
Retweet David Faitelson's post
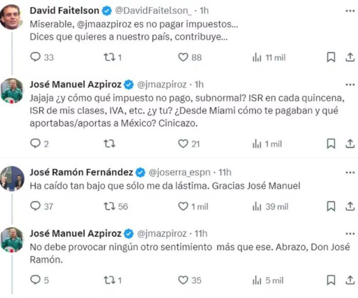pyautogui.click(x=110, y=57)
